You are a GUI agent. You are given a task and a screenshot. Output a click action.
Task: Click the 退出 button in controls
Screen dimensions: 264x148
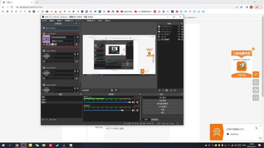[163, 112]
